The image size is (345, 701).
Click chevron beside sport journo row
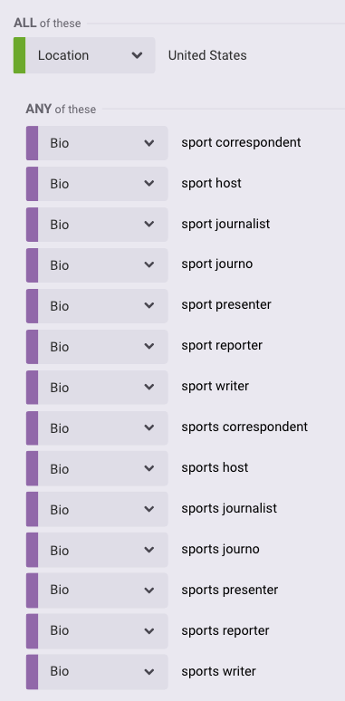click(x=149, y=265)
